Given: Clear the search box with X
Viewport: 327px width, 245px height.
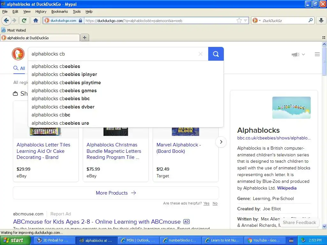Looking at the screenshot, I should tap(201, 54).
